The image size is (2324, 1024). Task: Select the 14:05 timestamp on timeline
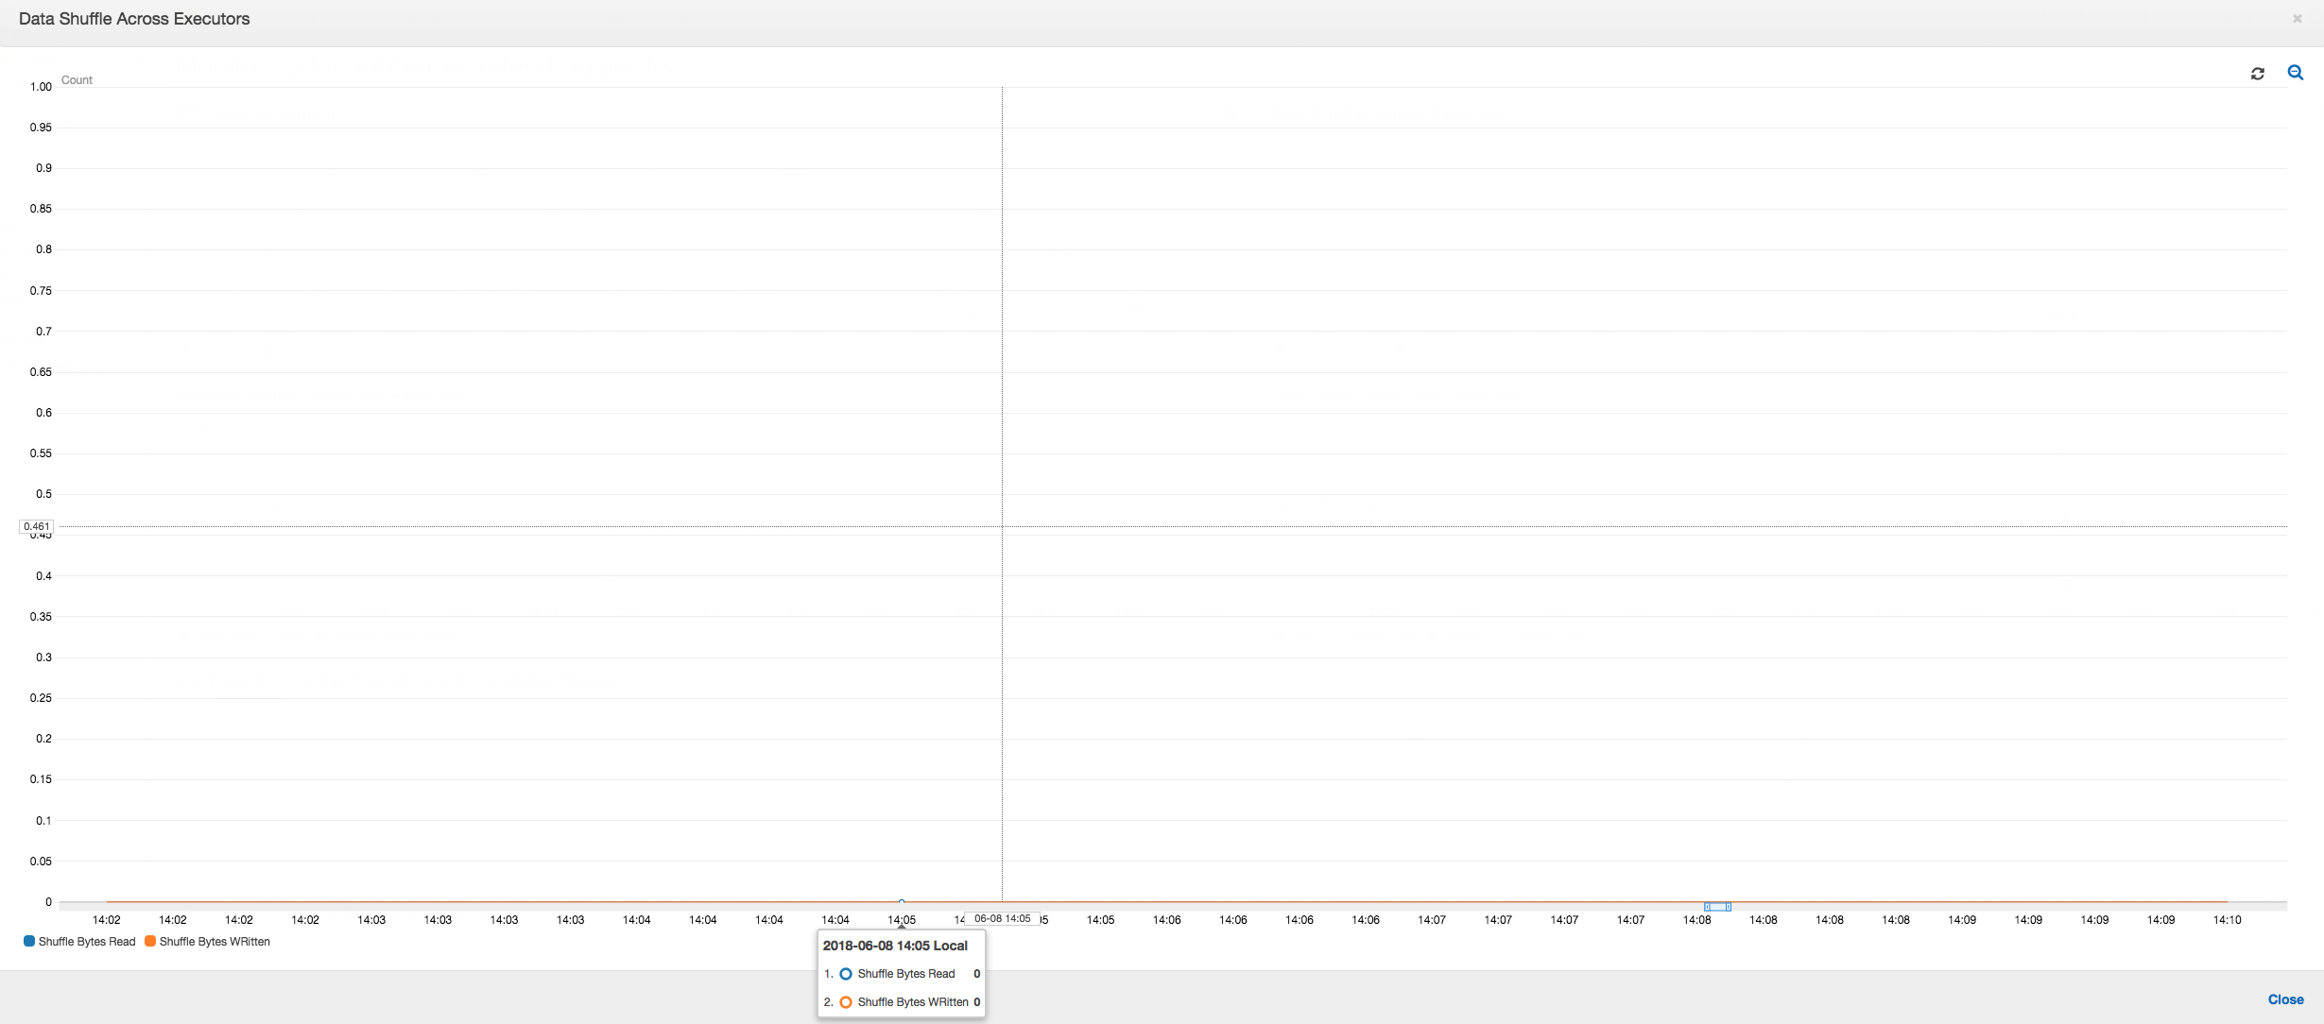(x=901, y=919)
